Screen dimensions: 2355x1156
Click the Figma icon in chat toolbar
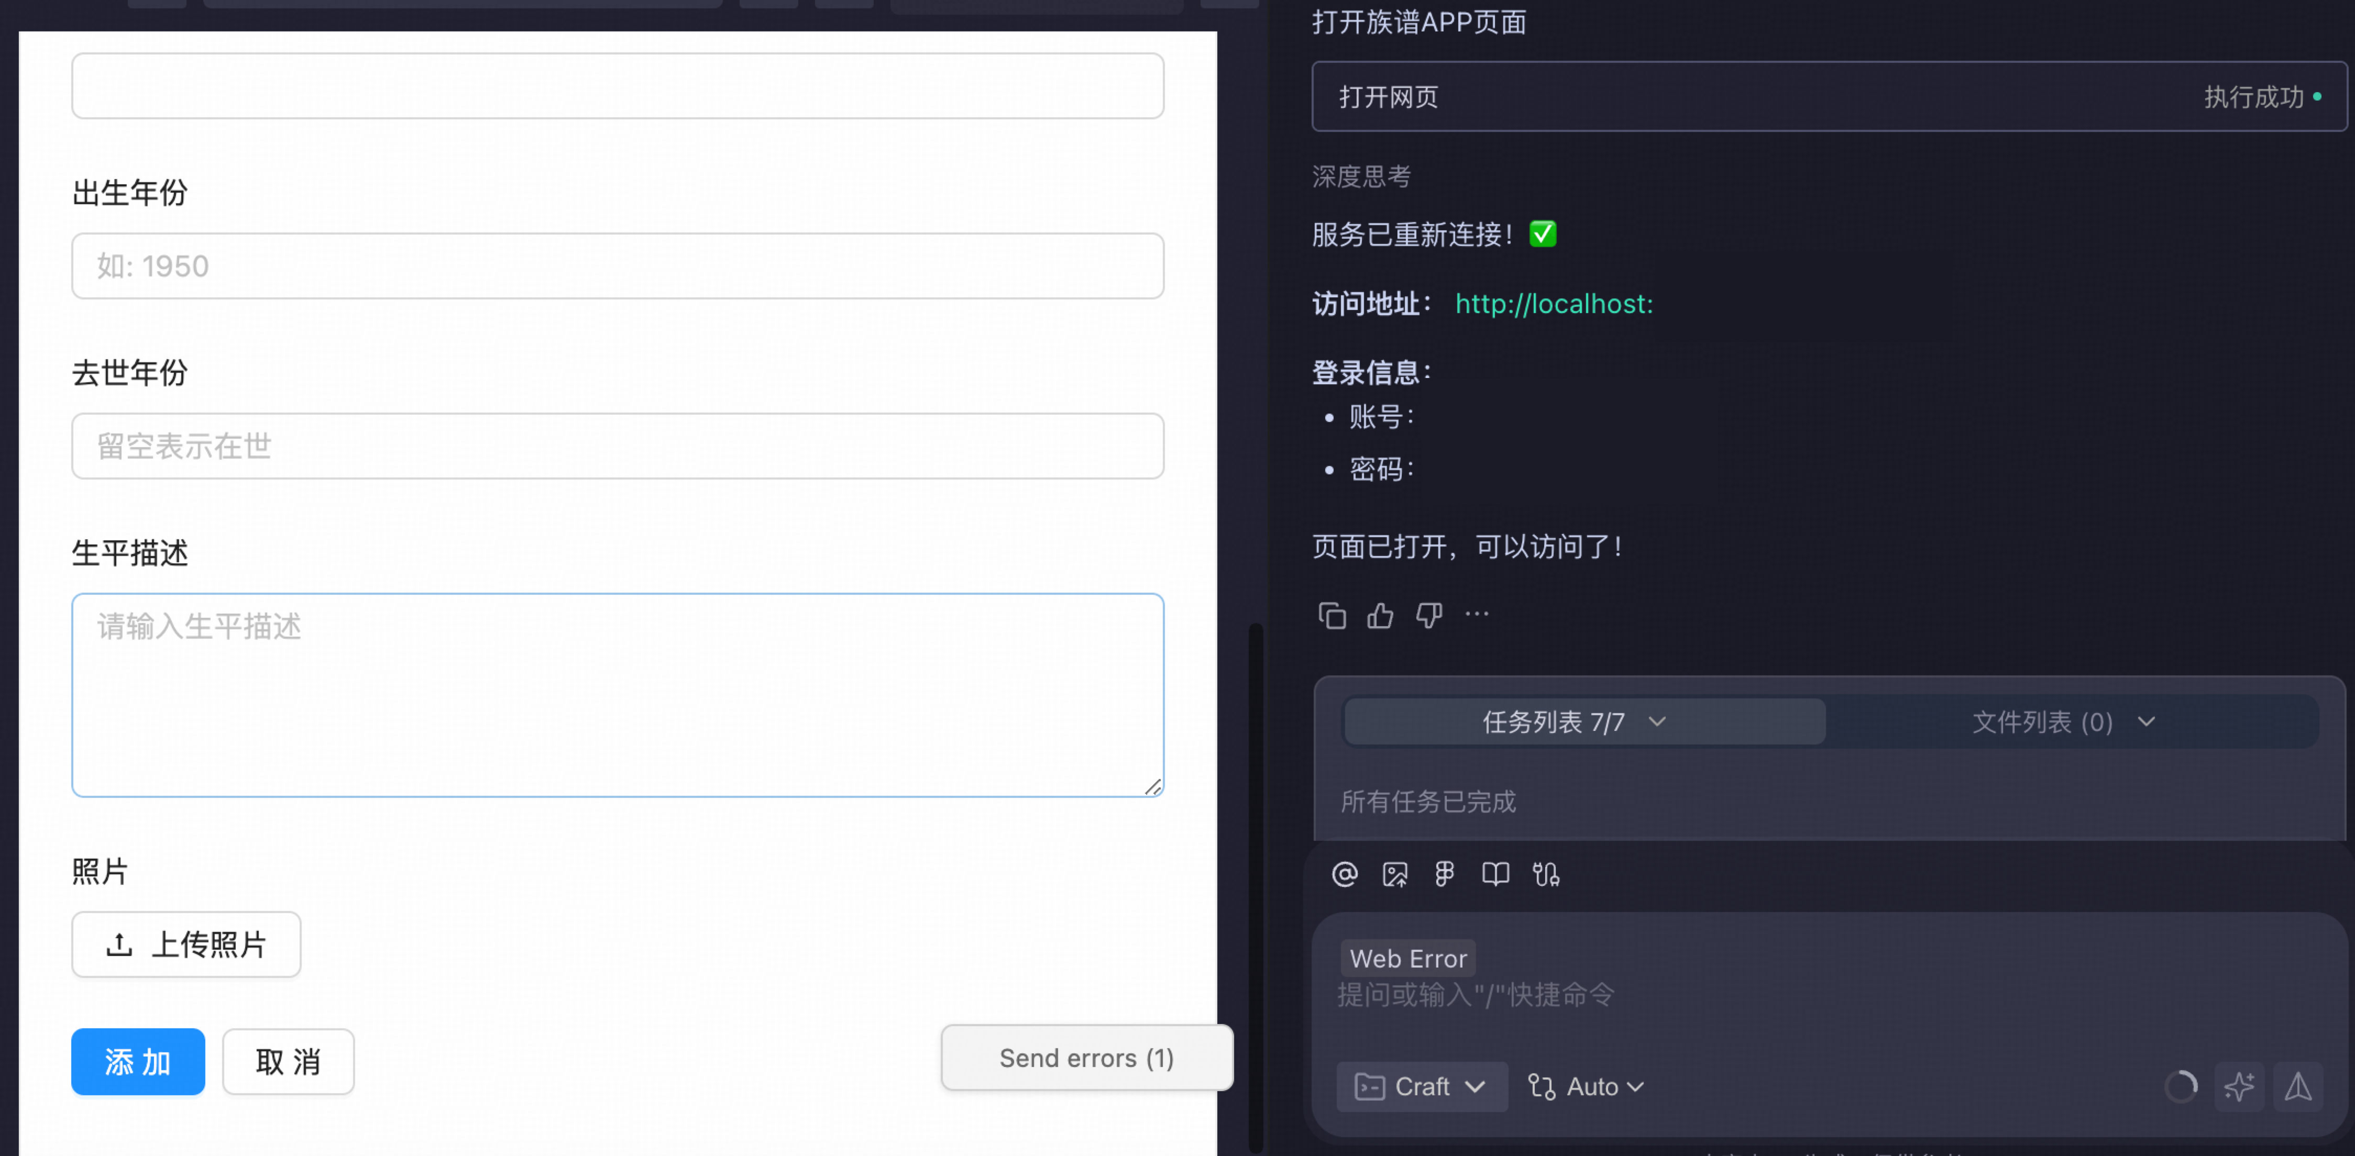tap(1445, 874)
